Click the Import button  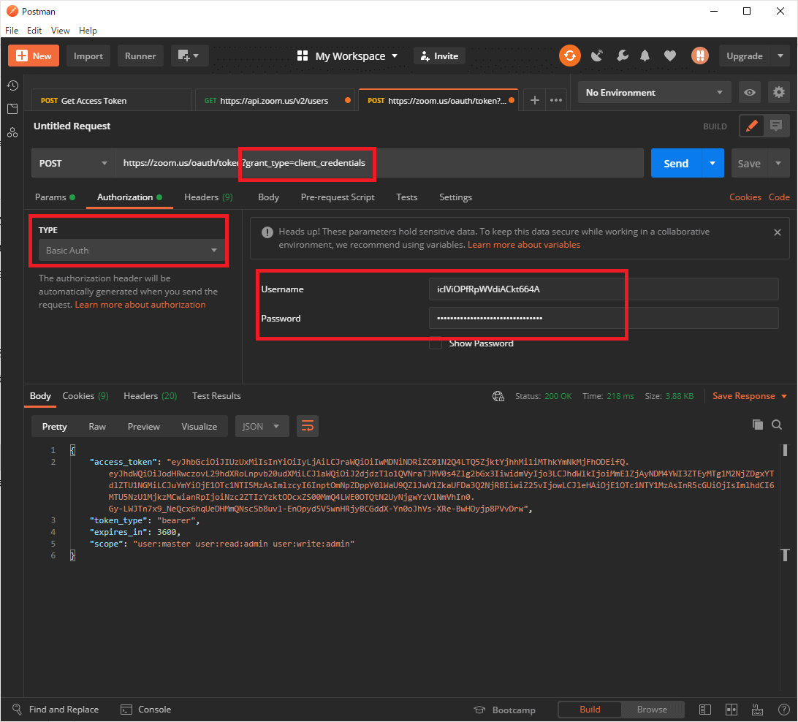(x=88, y=56)
